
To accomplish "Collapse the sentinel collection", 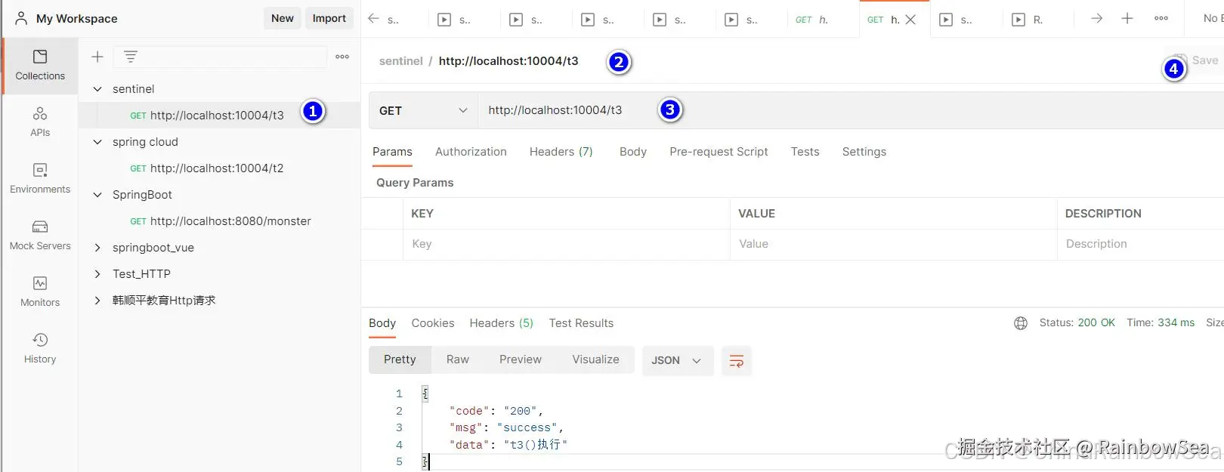I will tap(97, 89).
